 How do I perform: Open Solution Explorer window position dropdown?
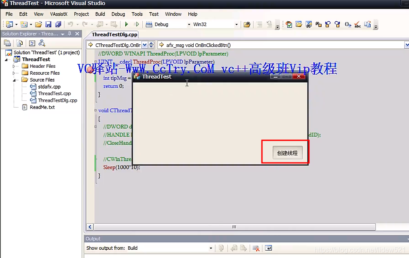(x=63, y=34)
